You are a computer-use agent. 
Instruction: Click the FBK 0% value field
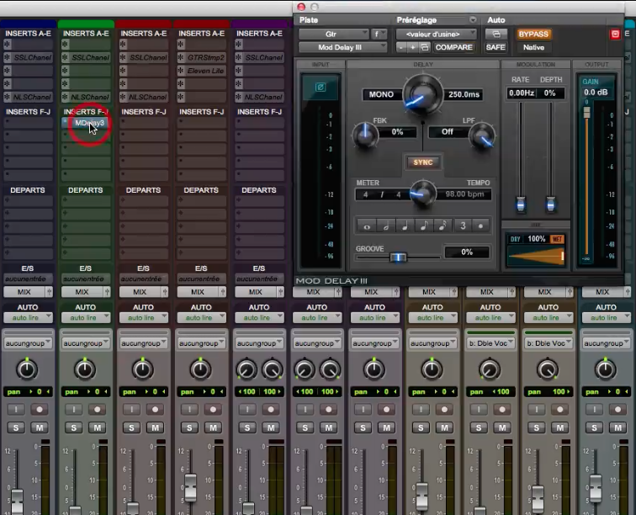click(x=397, y=132)
